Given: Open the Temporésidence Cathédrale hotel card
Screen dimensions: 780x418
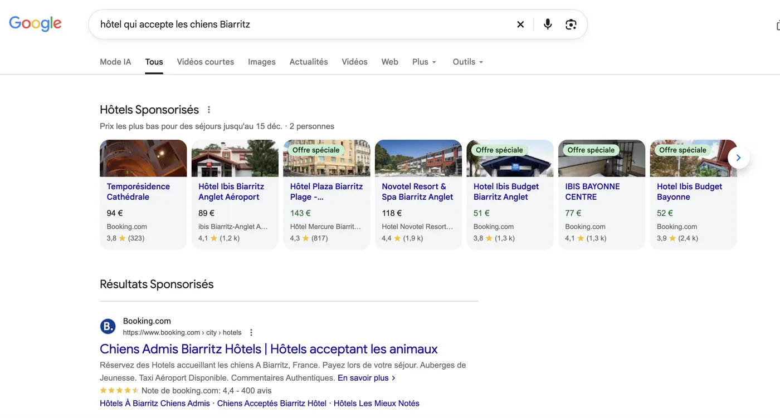Looking at the screenshot, I should [x=143, y=194].
